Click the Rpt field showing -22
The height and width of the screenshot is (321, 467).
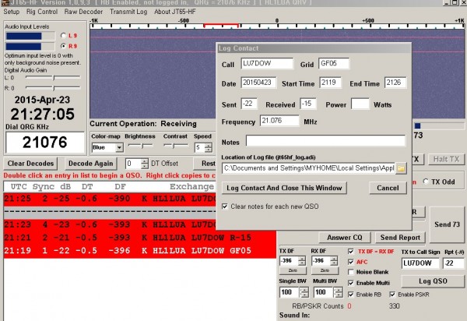pos(454,263)
